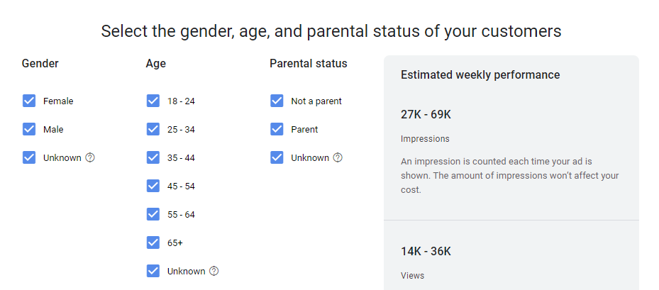Click the 14K - 36K views estimate
The height and width of the screenshot is (290, 659).
tap(426, 251)
